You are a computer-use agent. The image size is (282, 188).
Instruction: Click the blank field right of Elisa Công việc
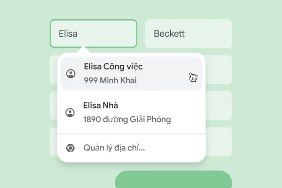pyautogui.click(x=219, y=70)
